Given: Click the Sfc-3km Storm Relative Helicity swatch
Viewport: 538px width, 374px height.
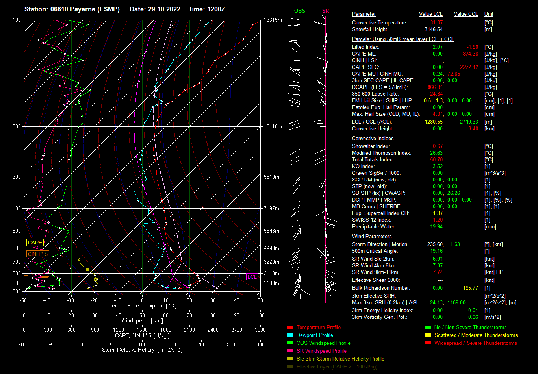Looking at the screenshot, I should [290, 359].
